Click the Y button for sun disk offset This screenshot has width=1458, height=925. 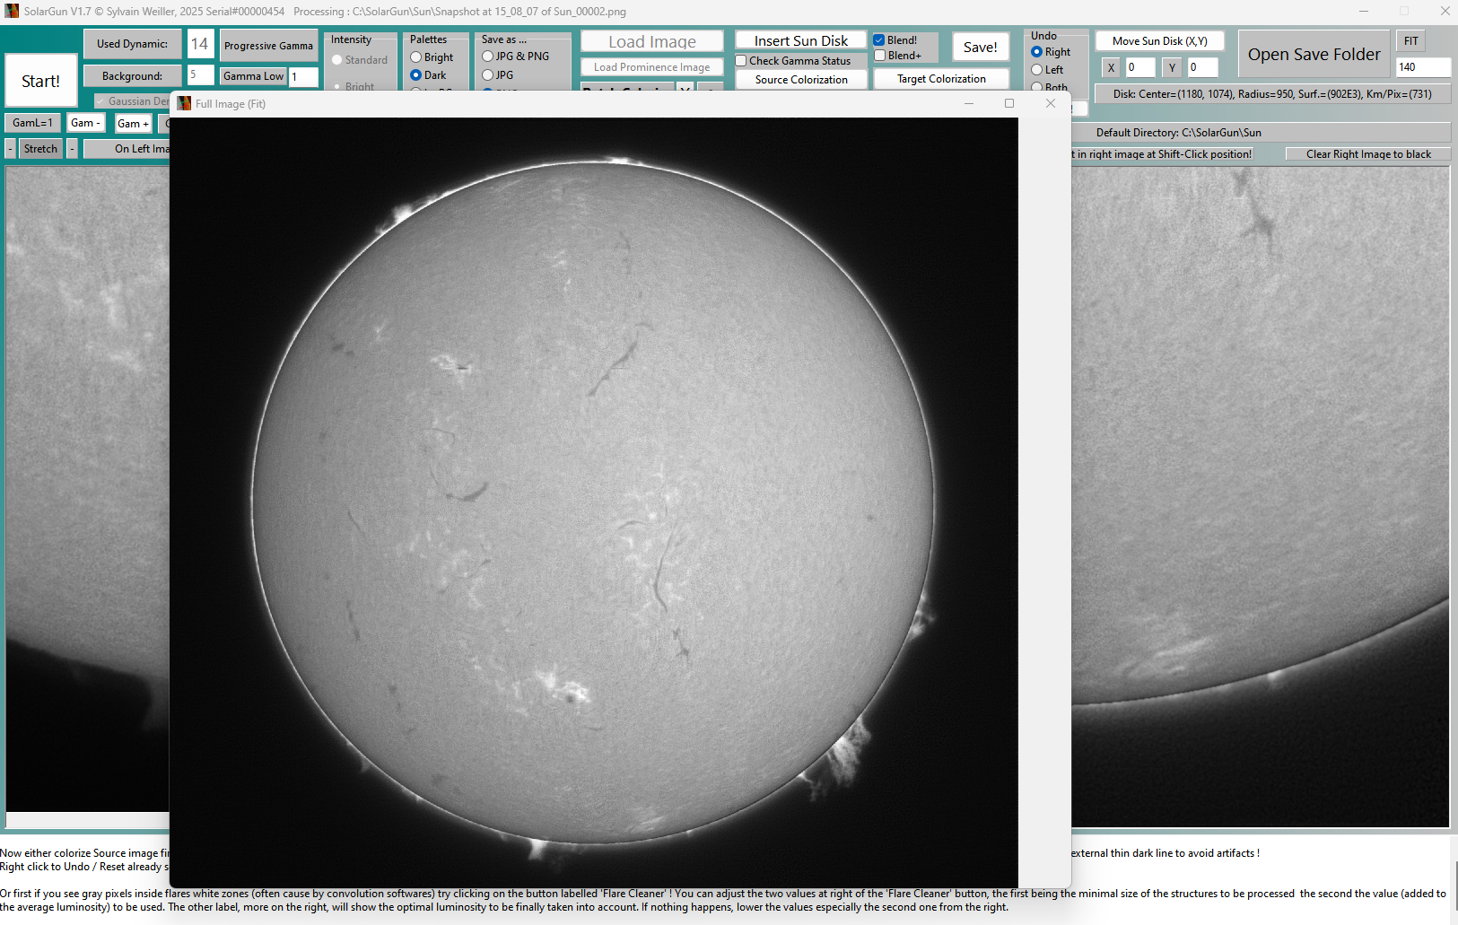1172,67
